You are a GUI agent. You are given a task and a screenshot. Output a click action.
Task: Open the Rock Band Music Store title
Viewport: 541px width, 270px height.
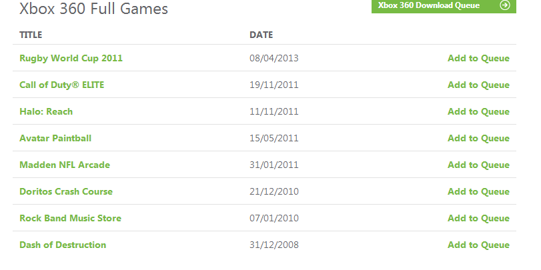click(x=70, y=218)
